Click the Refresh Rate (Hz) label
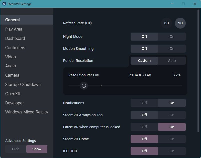The image size is (201, 158). point(77,23)
